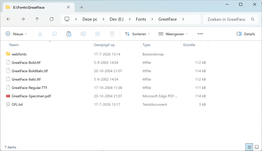Open the See more three-dots menu
Image resolution: width=262 pixels, height=151 pixels.
(x=200, y=34)
